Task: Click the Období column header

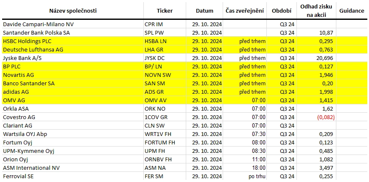Action: tap(282, 11)
